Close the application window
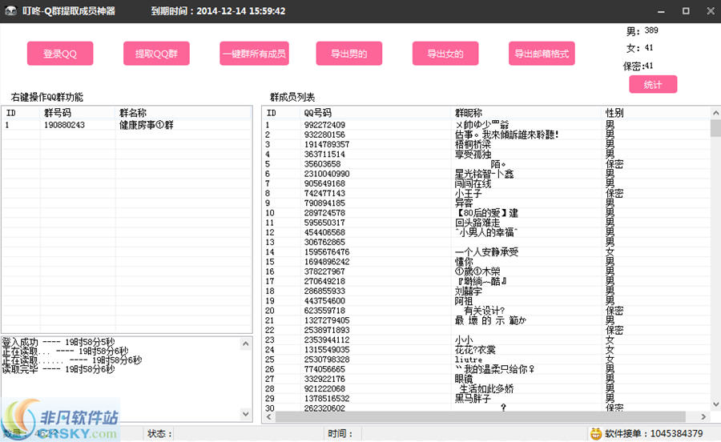The image size is (721, 442). pos(711,11)
